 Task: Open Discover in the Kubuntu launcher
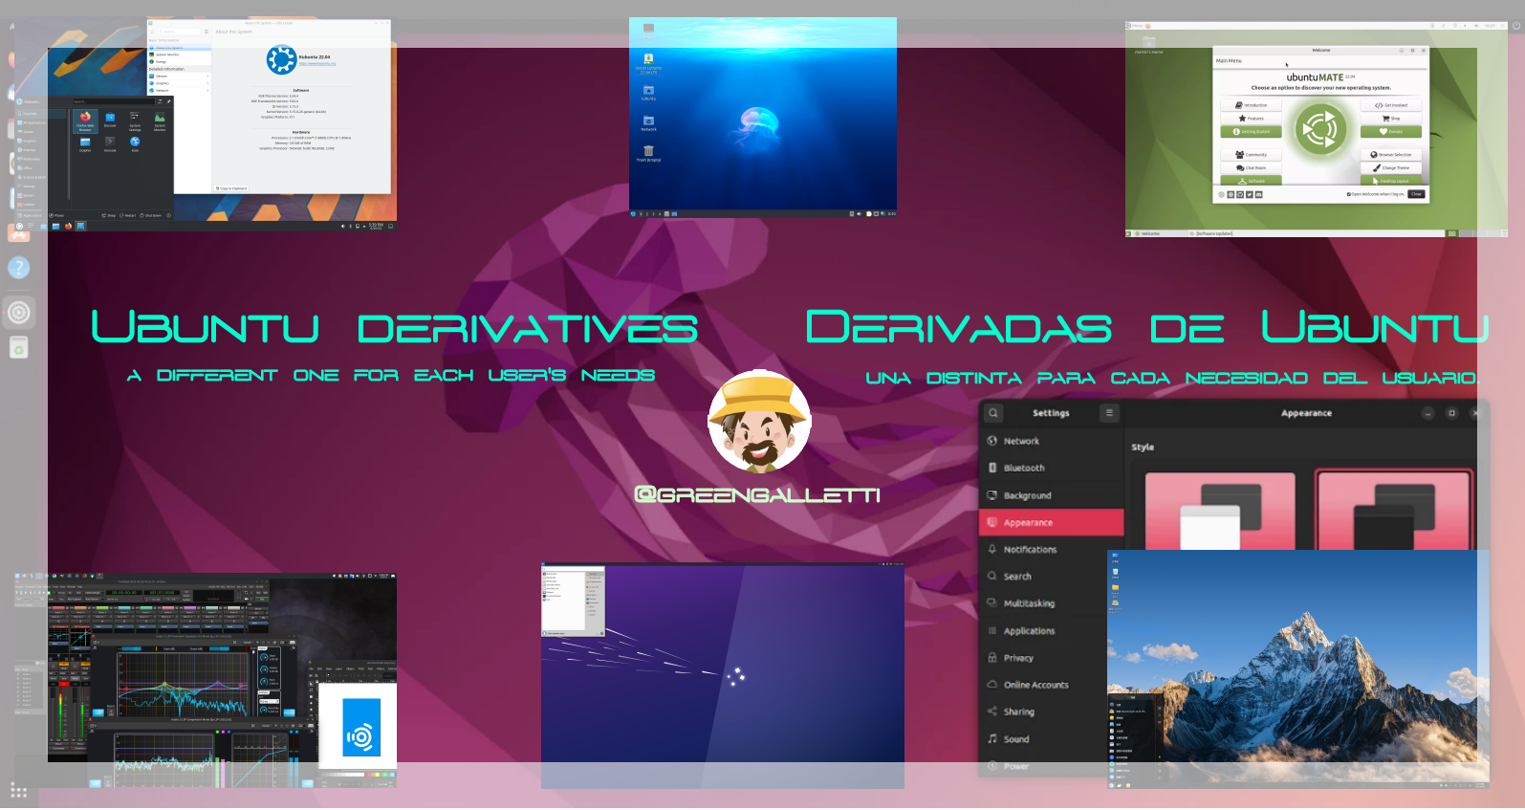(x=110, y=120)
